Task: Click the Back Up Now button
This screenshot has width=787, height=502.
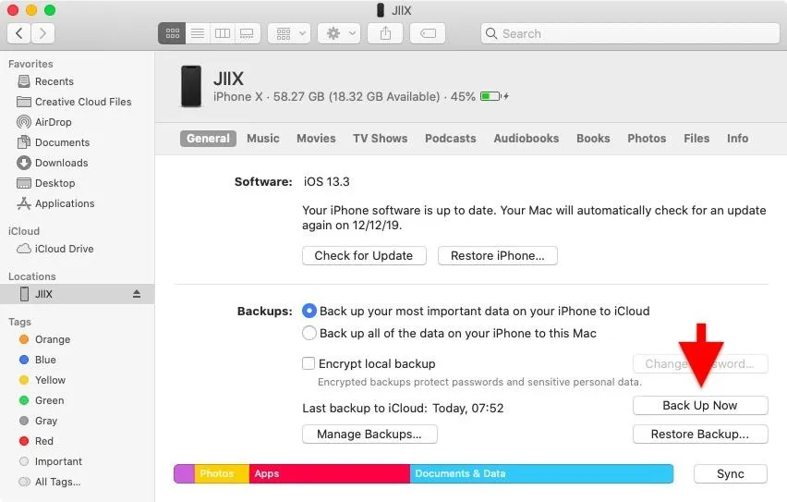Action: (x=700, y=406)
